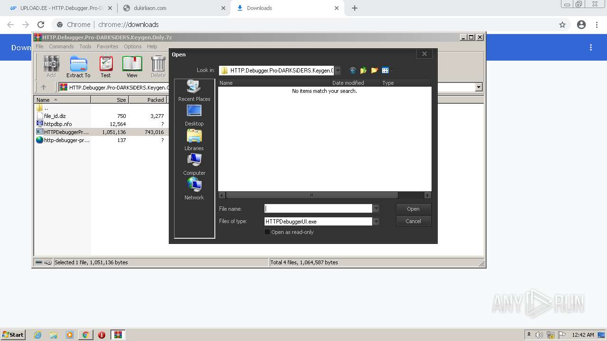The width and height of the screenshot is (607, 341).
Task: Open Recent Places in sidebar
Action: click(x=194, y=91)
